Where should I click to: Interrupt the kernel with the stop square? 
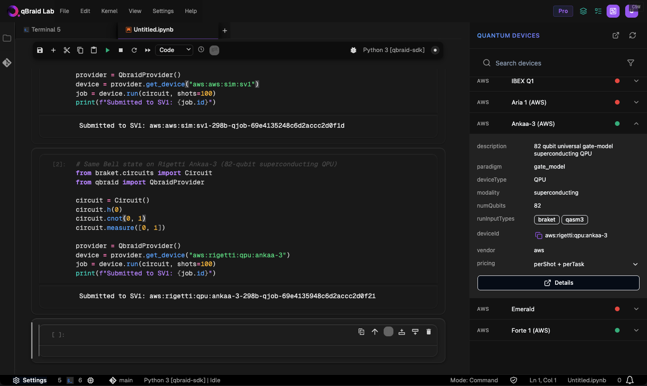click(121, 50)
